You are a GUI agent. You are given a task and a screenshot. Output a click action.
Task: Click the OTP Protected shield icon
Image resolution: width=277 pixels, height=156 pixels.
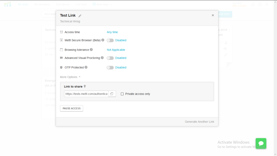(61, 67)
